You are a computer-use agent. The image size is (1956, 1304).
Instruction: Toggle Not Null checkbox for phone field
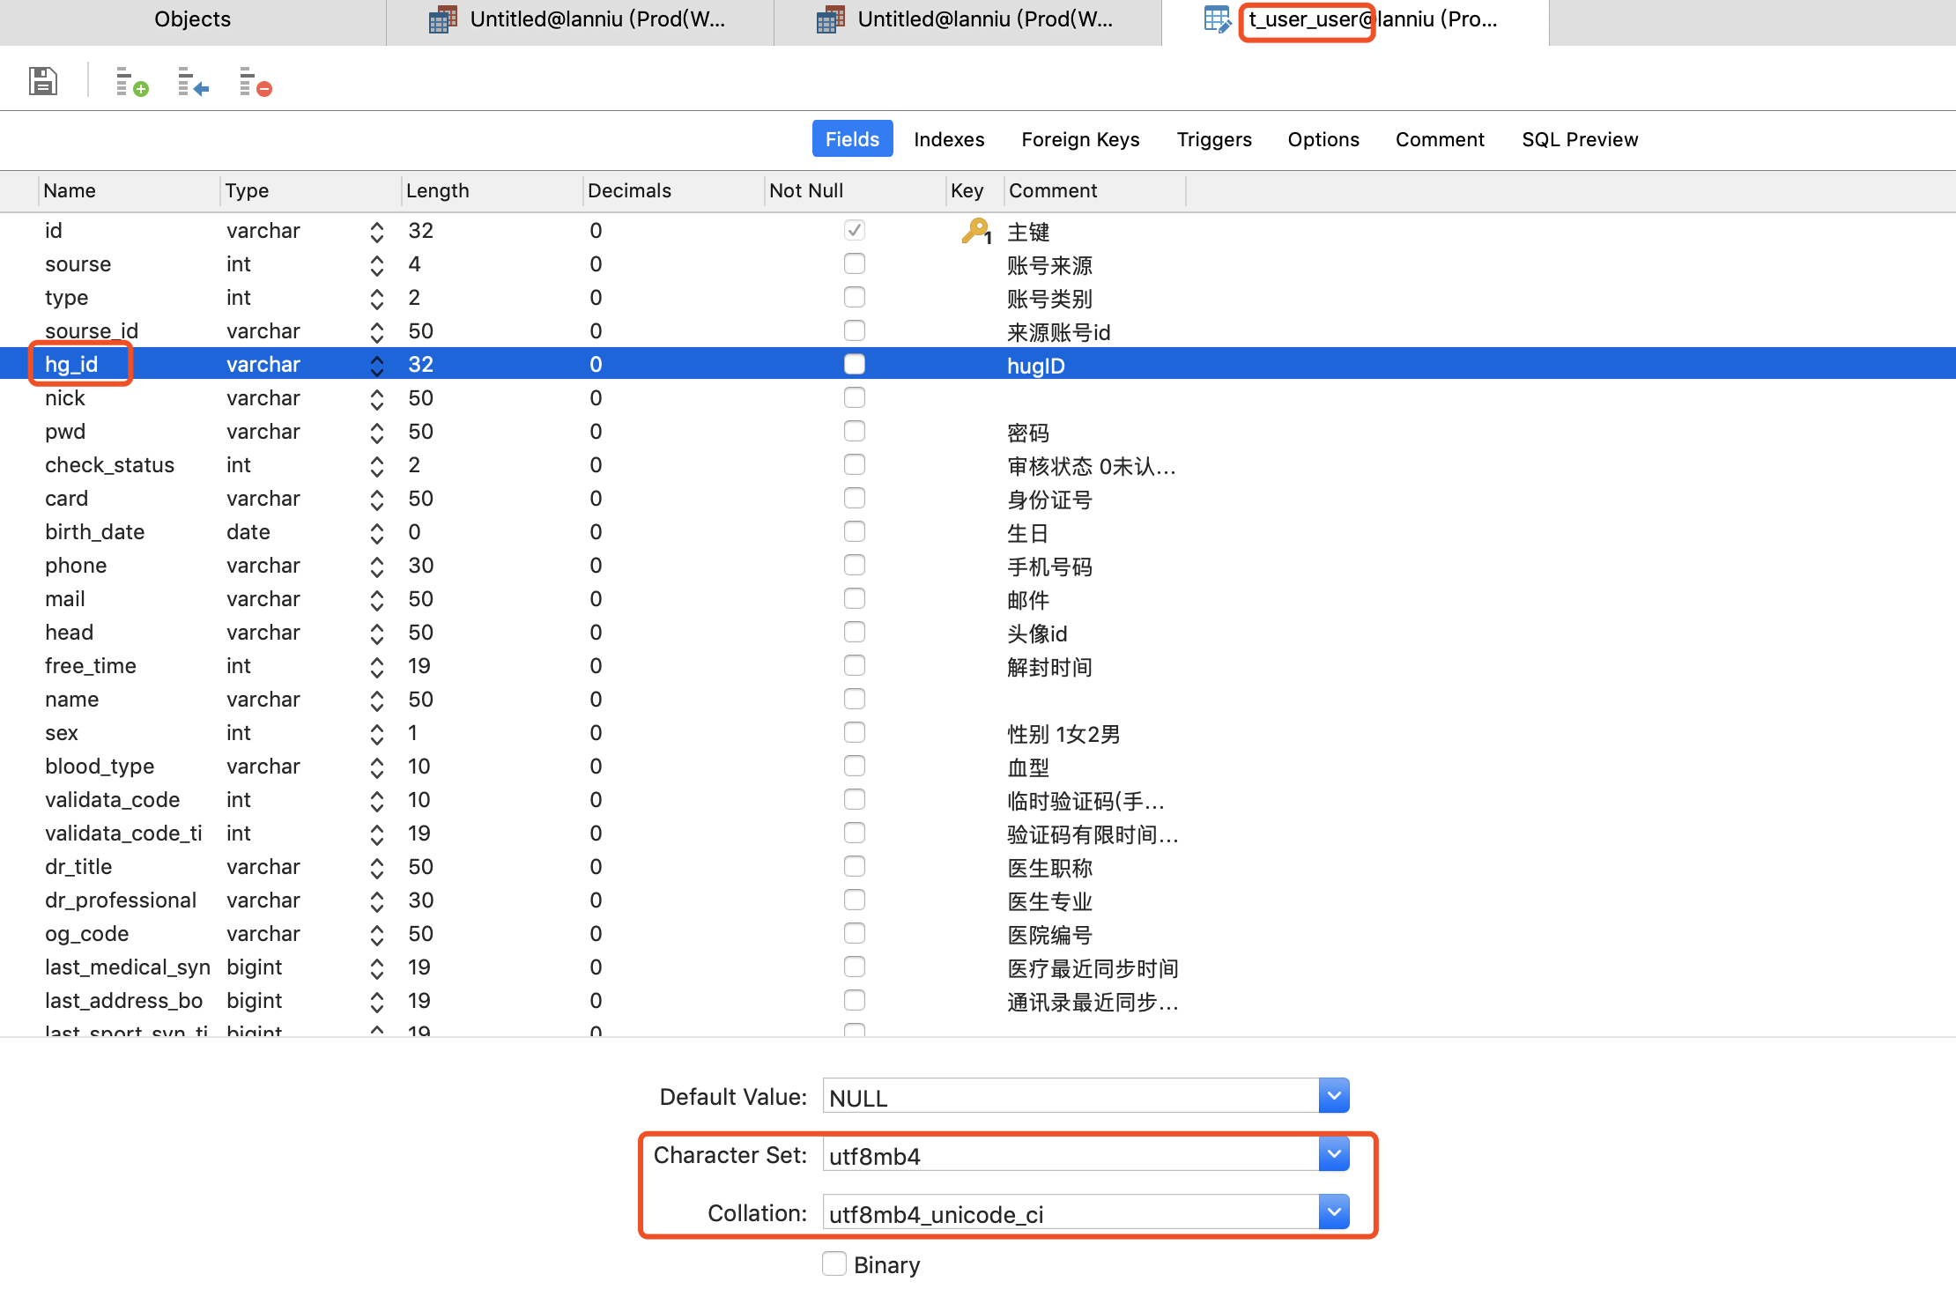[854, 565]
